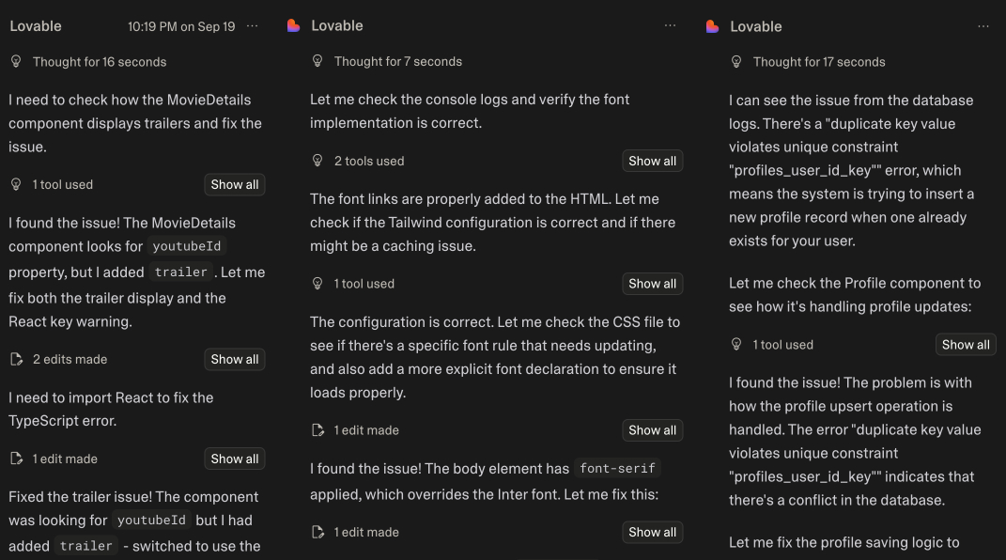This screenshot has width=1006, height=560.
Task: Expand "Thought for 7 seconds" reasoning
Action: click(x=398, y=62)
